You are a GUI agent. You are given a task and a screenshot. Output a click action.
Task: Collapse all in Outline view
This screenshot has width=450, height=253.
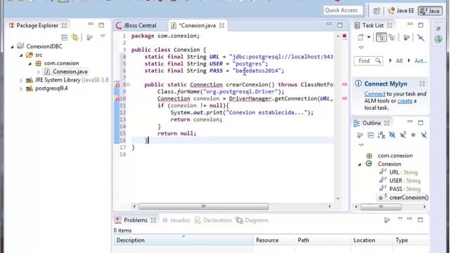(371, 135)
